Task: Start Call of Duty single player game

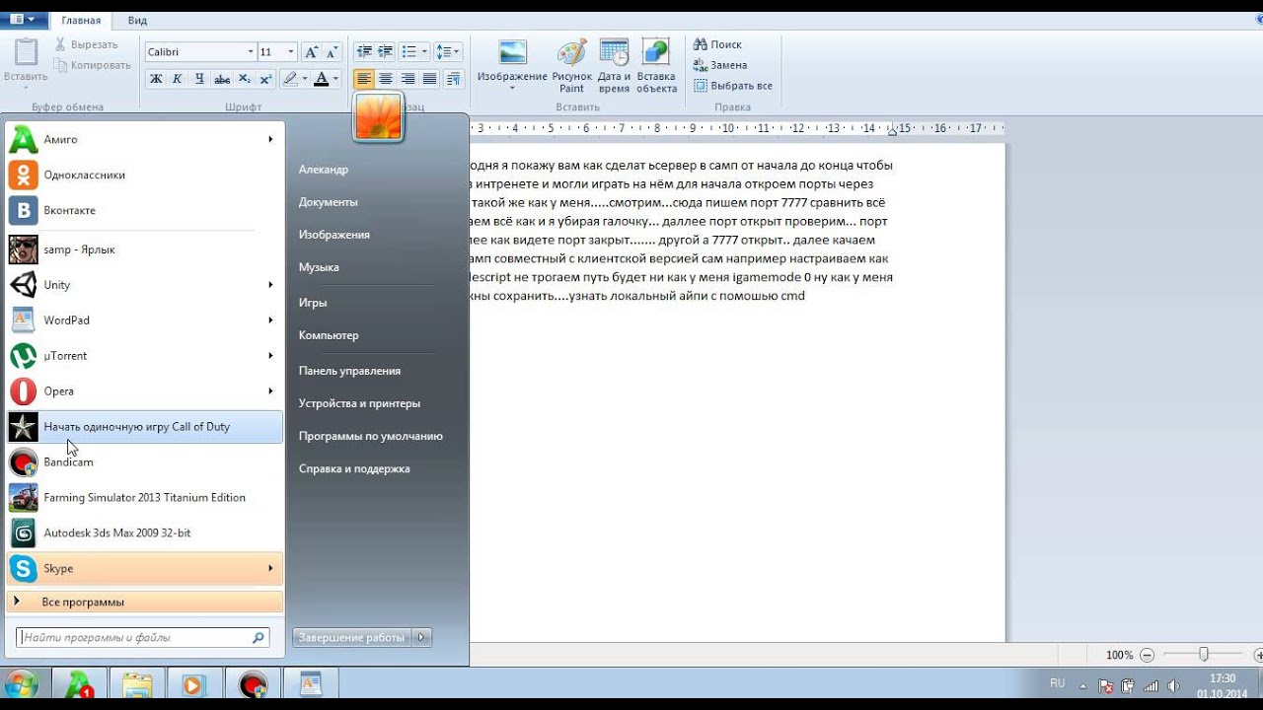Action: tap(145, 427)
